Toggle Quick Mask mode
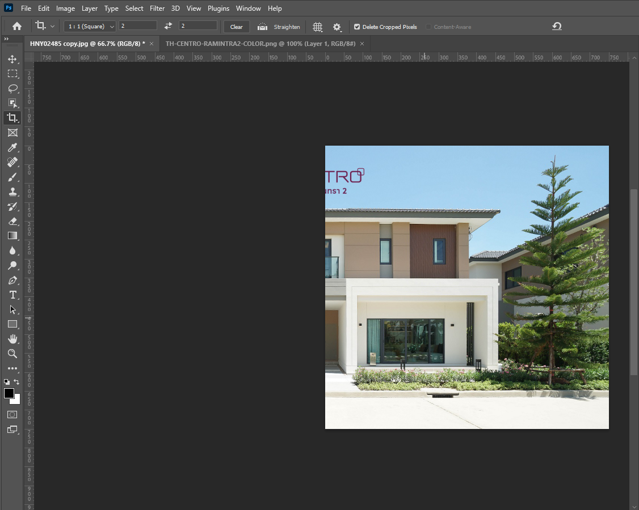The height and width of the screenshot is (510, 639). pos(12,415)
